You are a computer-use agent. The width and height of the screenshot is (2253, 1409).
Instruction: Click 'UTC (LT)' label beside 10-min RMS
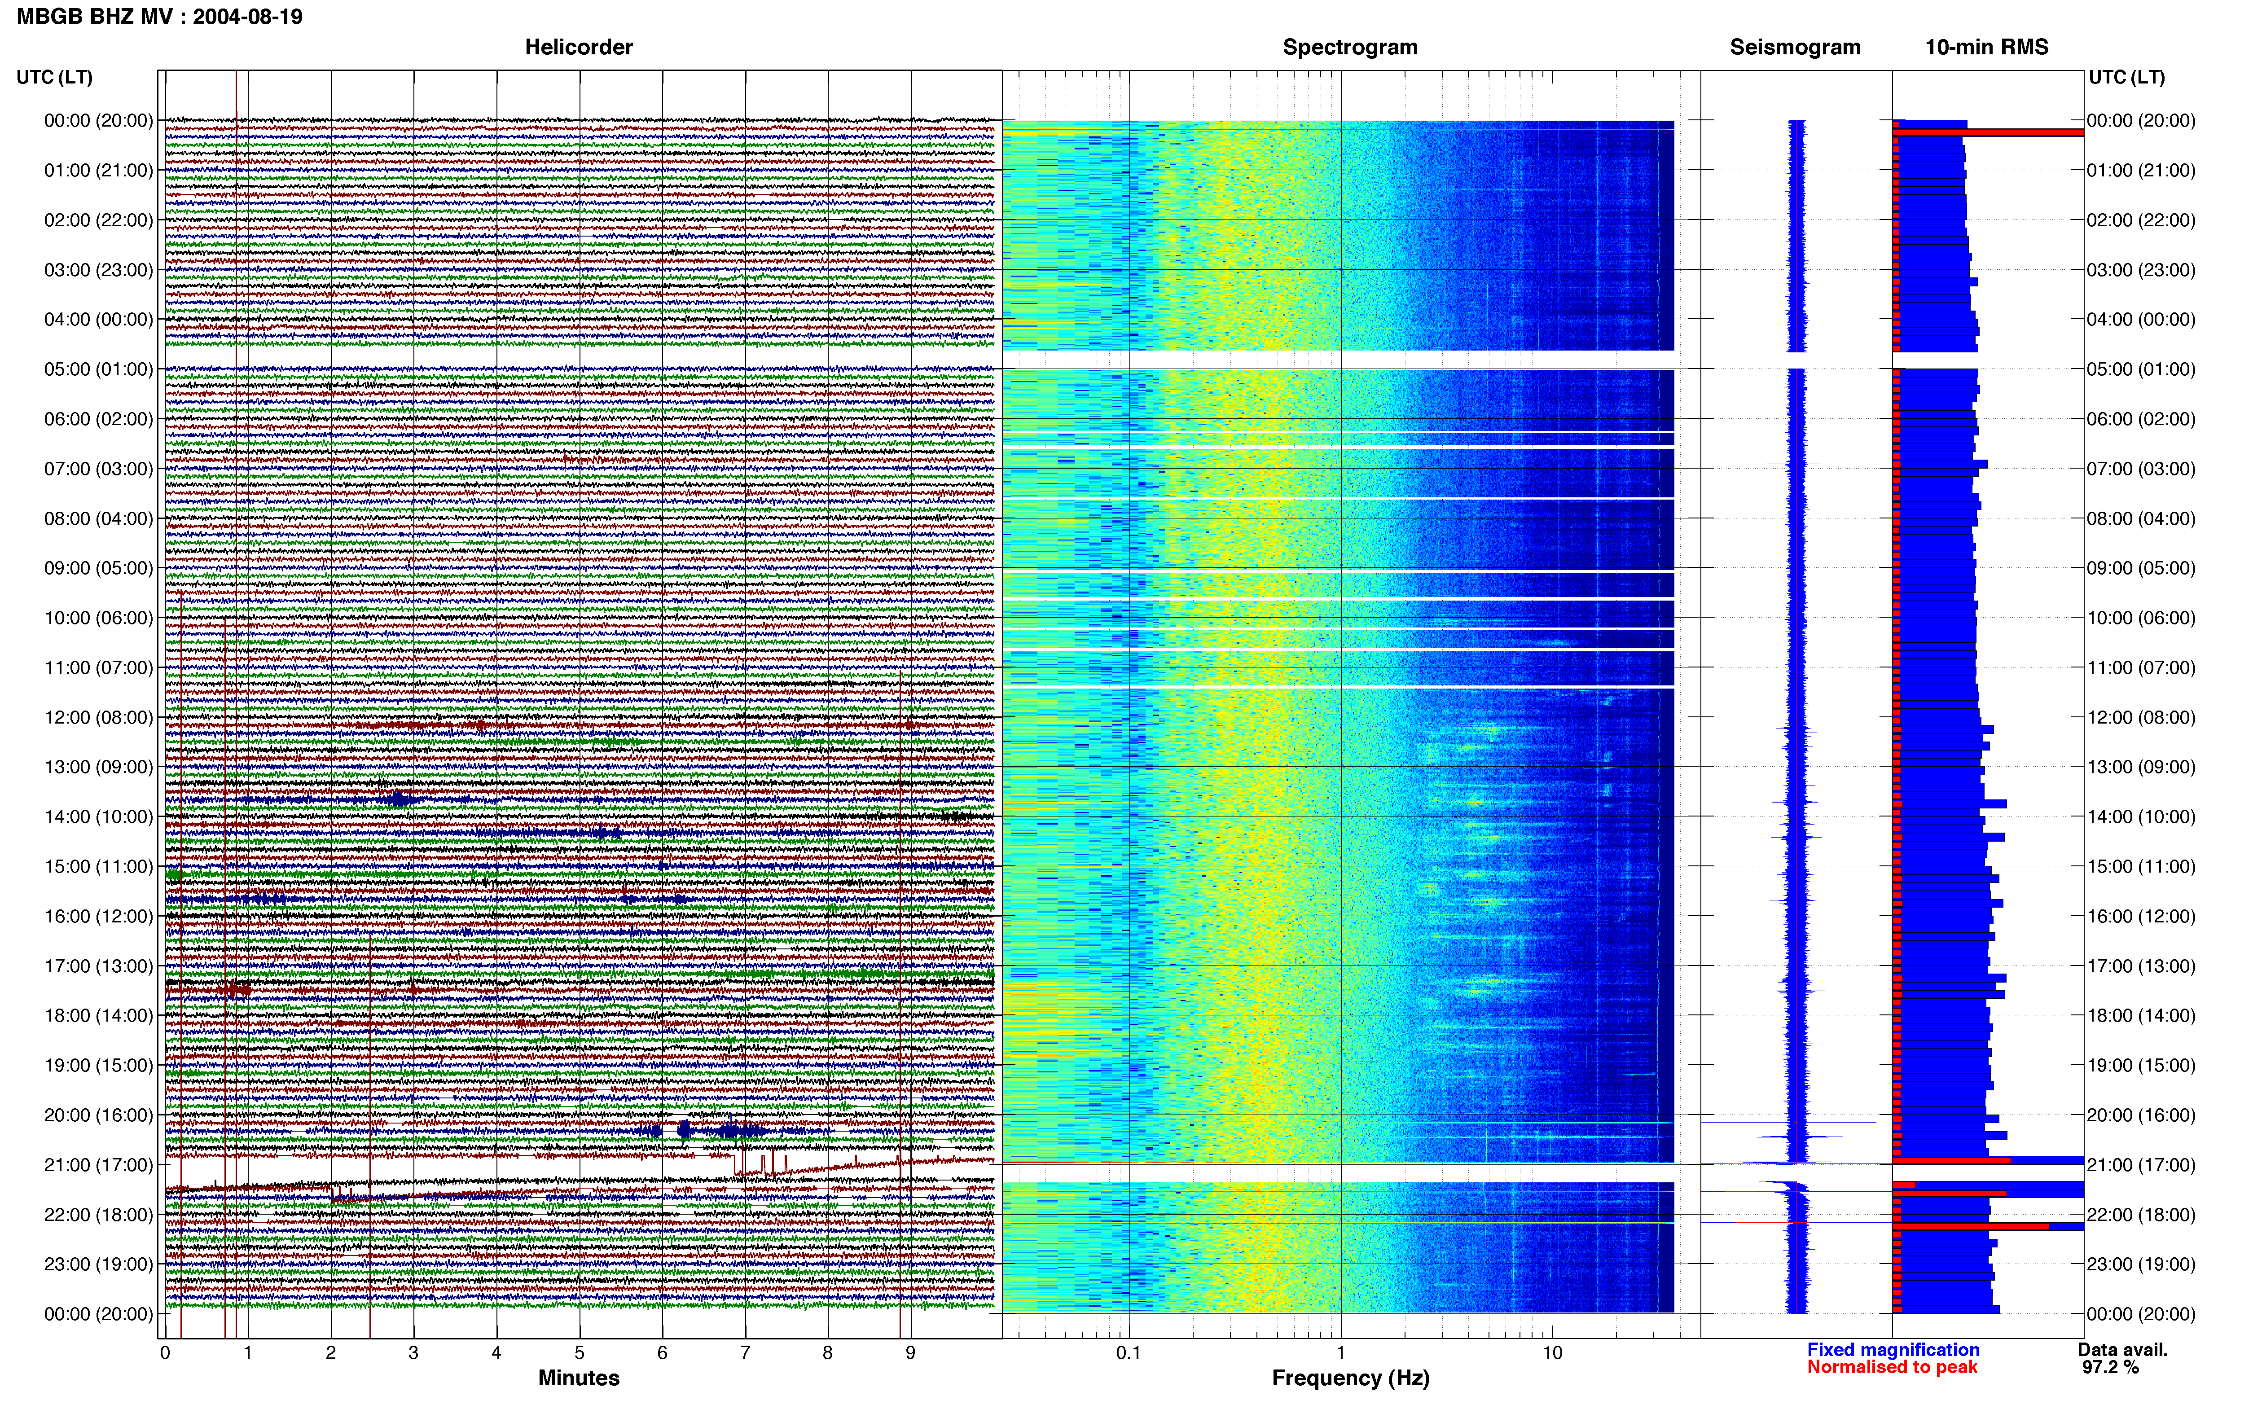2127,77
